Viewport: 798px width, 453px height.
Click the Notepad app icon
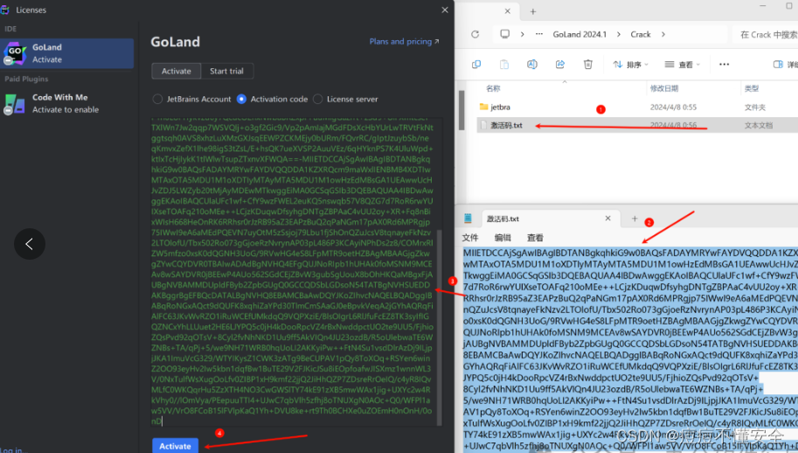pyautogui.click(x=468, y=219)
